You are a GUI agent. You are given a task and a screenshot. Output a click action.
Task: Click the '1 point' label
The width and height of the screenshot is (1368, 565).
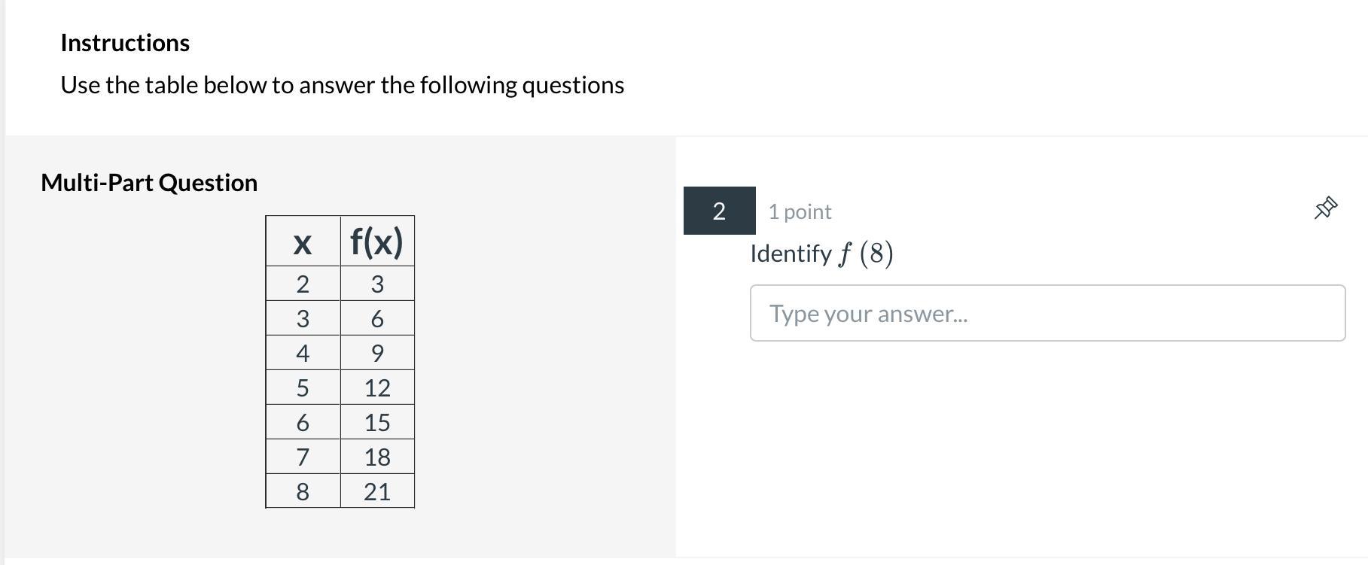[800, 211]
